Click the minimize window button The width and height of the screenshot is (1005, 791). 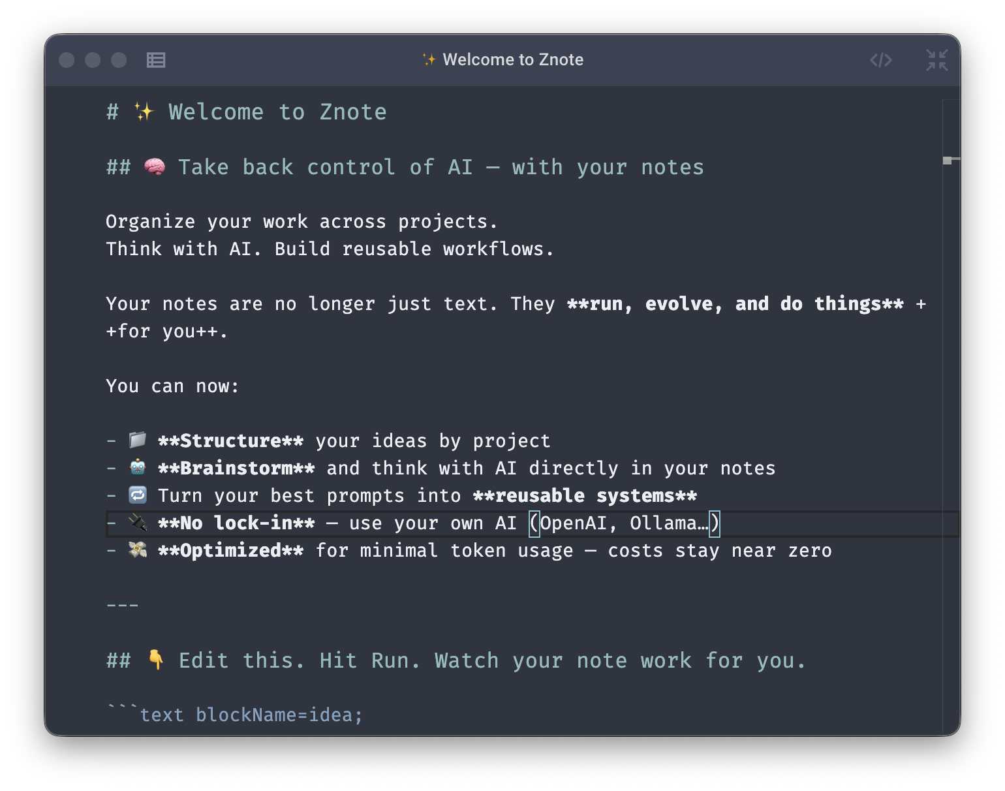(x=93, y=60)
